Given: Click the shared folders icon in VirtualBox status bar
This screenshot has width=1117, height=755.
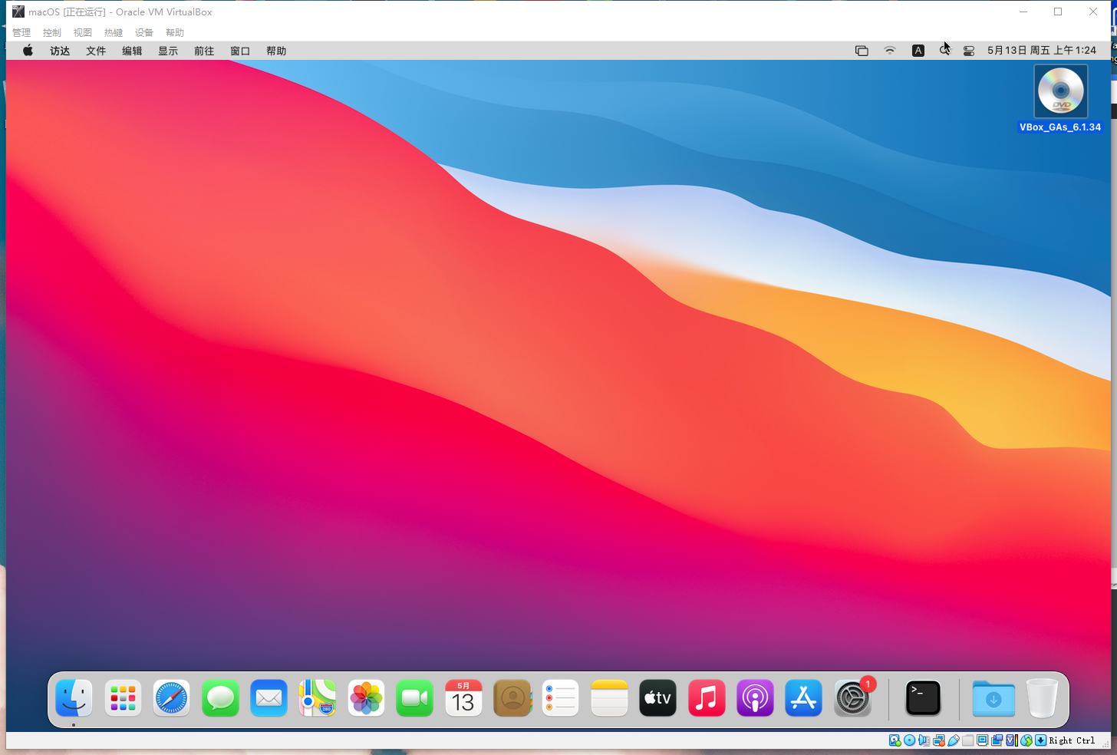Looking at the screenshot, I should click(x=968, y=740).
